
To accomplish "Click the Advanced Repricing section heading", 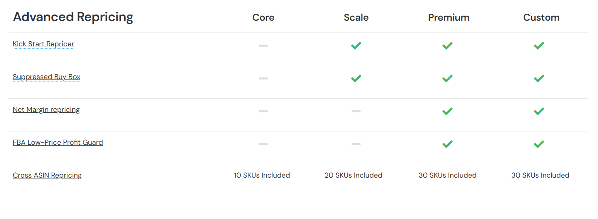I will (73, 17).
